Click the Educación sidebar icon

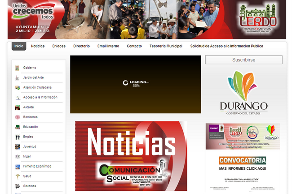point(18,127)
